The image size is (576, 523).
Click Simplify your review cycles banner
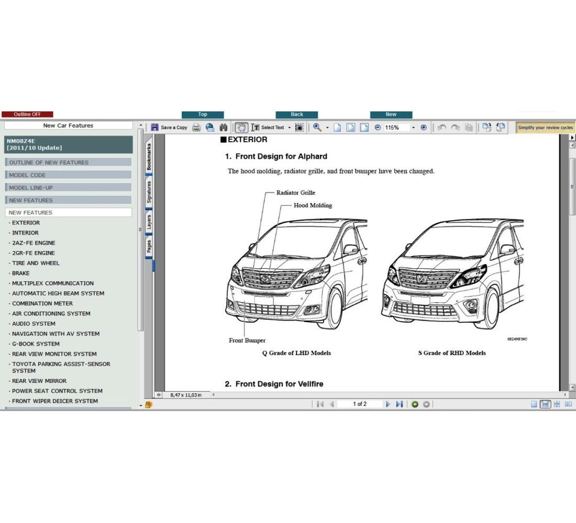point(545,128)
